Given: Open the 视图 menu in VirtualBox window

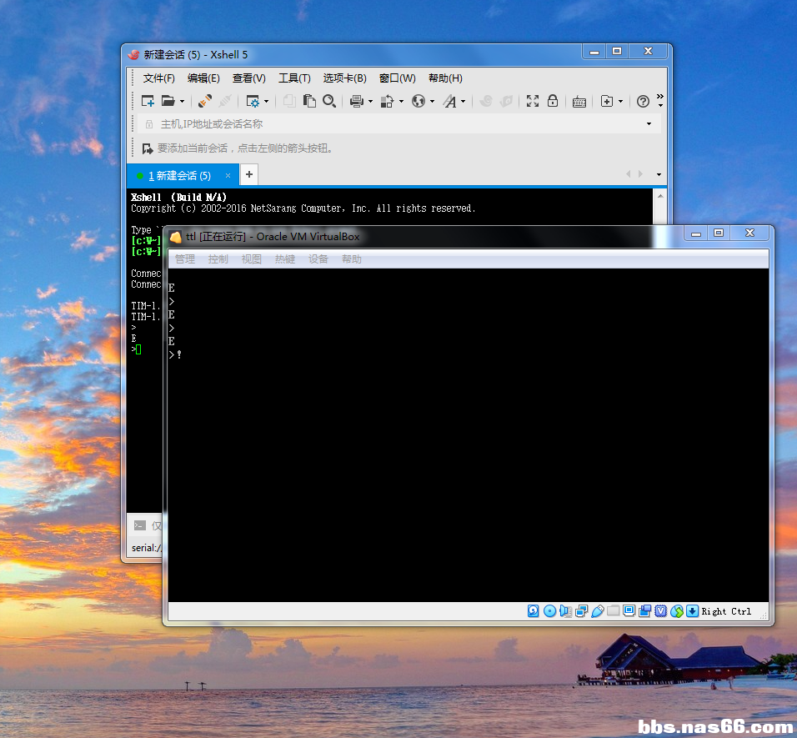Looking at the screenshot, I should click(252, 259).
